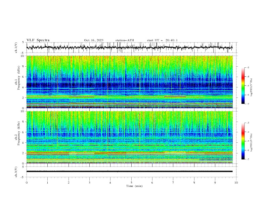Image resolution: width=266 pixels, height=205 pixels.
Task: Click the "6" kHz tick on ch.1 frequency axis
Action: click(24, 77)
